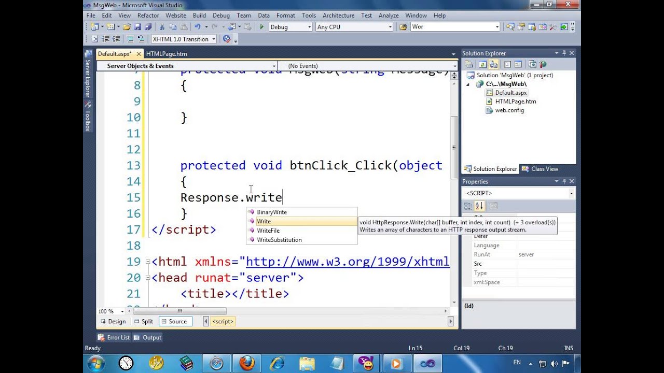The height and width of the screenshot is (373, 664).
Task: Open Solution Explorer window from main toolbar
Action: (x=510, y=27)
